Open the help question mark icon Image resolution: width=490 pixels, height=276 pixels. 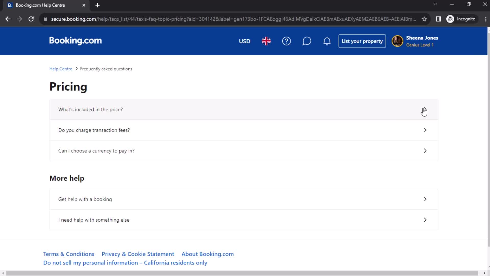pyautogui.click(x=287, y=41)
